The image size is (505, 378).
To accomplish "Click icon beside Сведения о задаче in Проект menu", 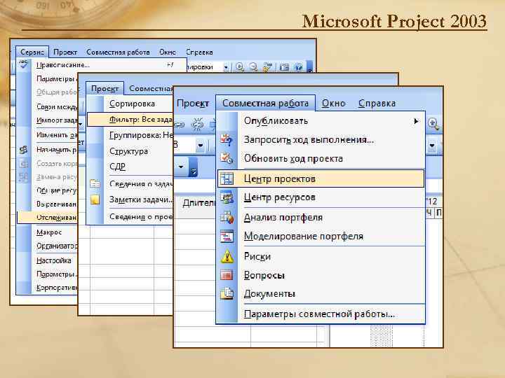I will point(95,183).
